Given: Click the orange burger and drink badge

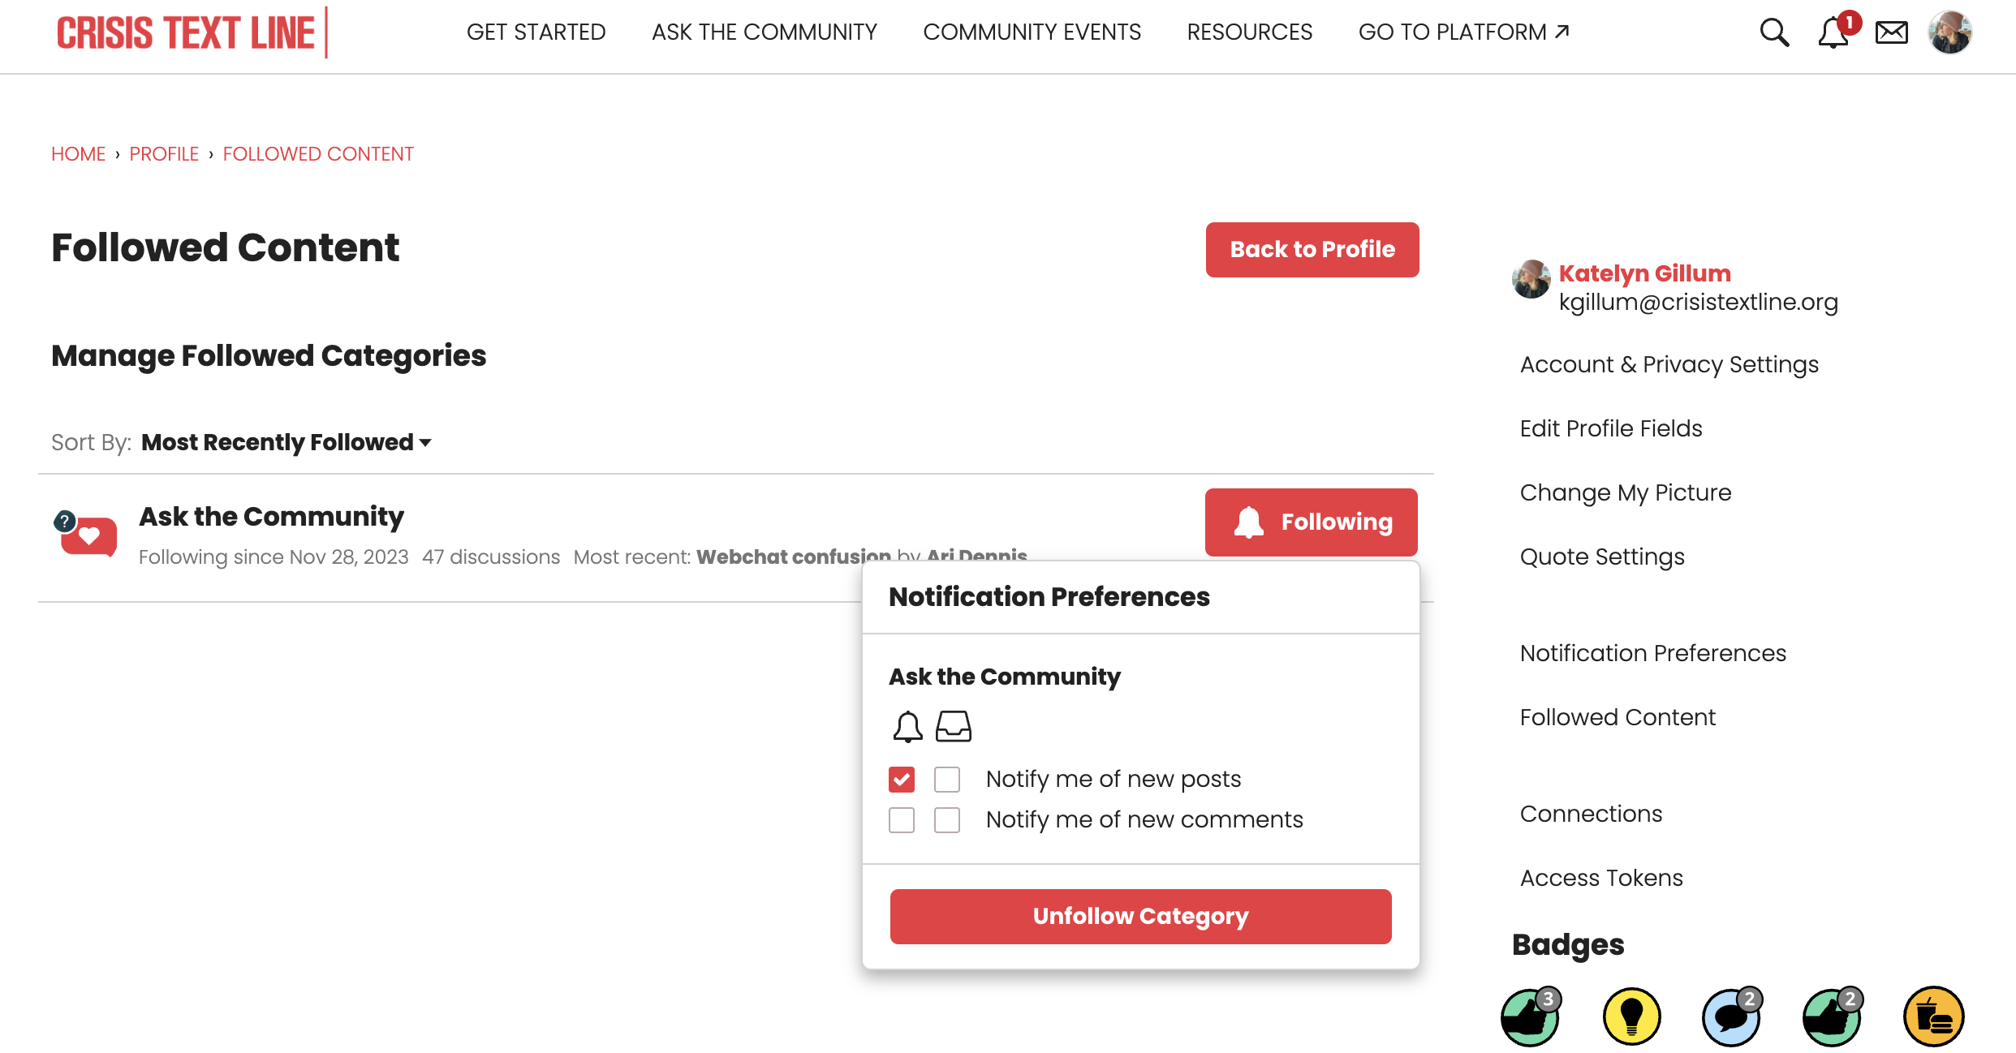Looking at the screenshot, I should (1933, 1016).
